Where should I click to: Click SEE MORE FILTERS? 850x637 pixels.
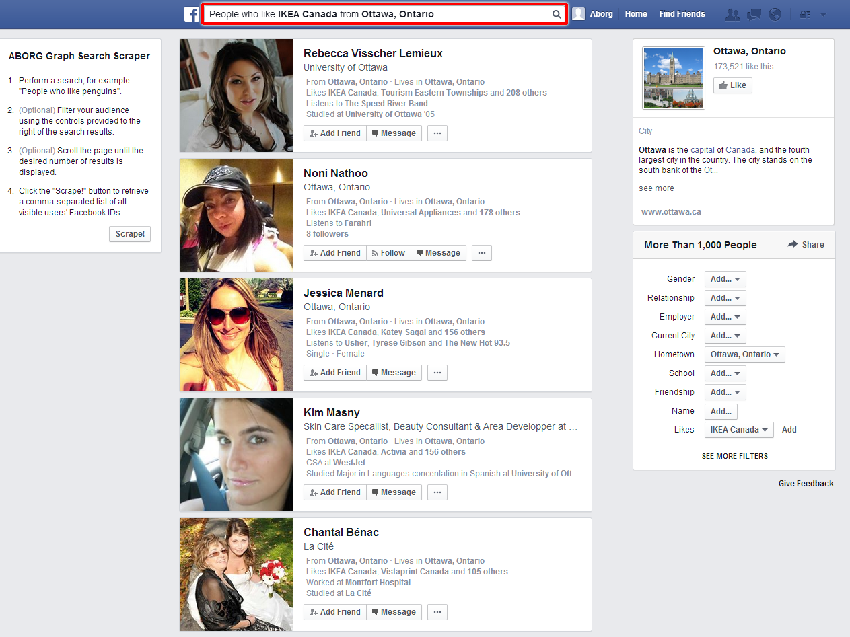point(735,456)
